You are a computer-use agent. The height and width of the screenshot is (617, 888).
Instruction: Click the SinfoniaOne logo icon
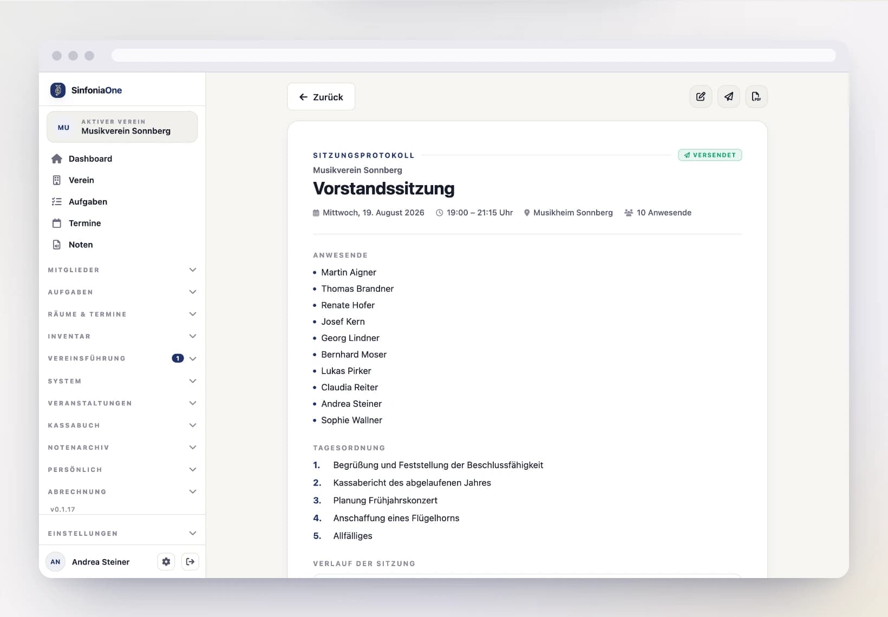pos(57,90)
